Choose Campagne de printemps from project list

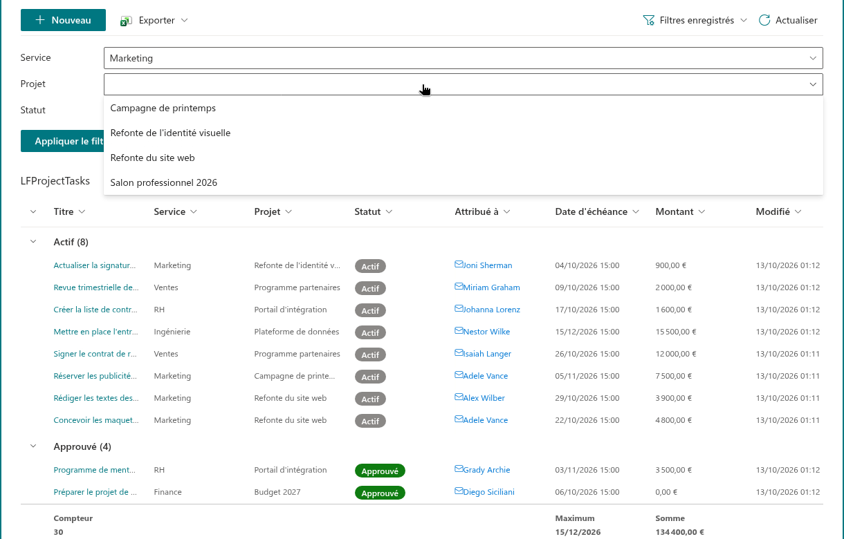pos(464,108)
